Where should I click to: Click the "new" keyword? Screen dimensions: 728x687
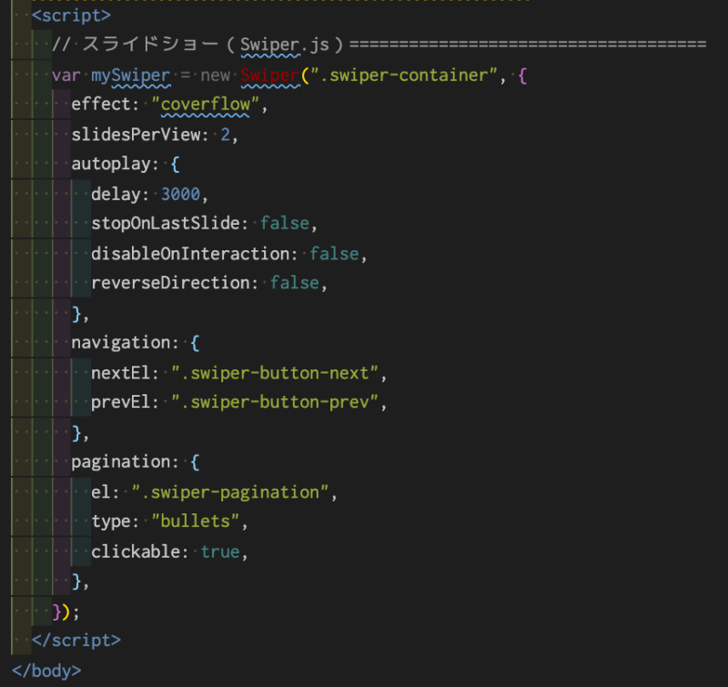pyautogui.click(x=216, y=76)
